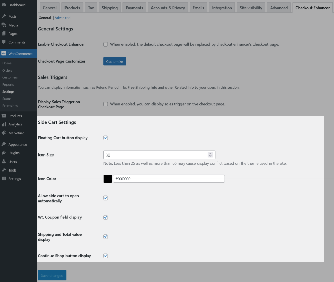Open the Tax tab

coord(91,8)
